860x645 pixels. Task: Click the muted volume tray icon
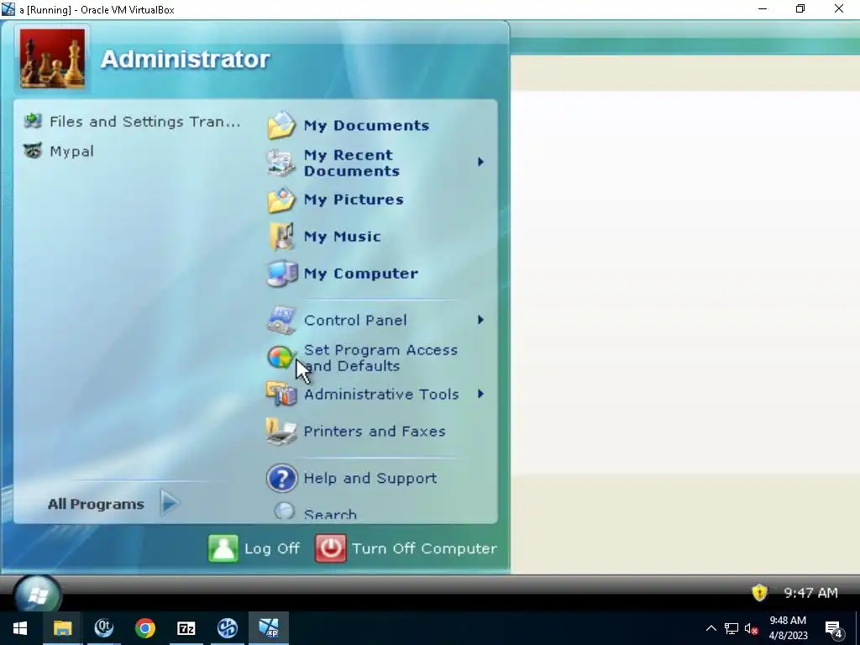(752, 628)
